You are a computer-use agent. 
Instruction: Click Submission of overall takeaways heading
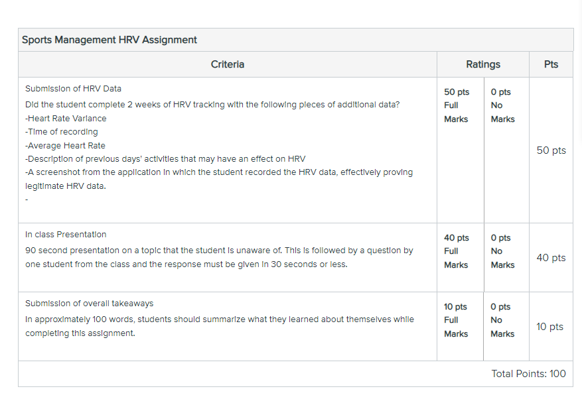89,304
